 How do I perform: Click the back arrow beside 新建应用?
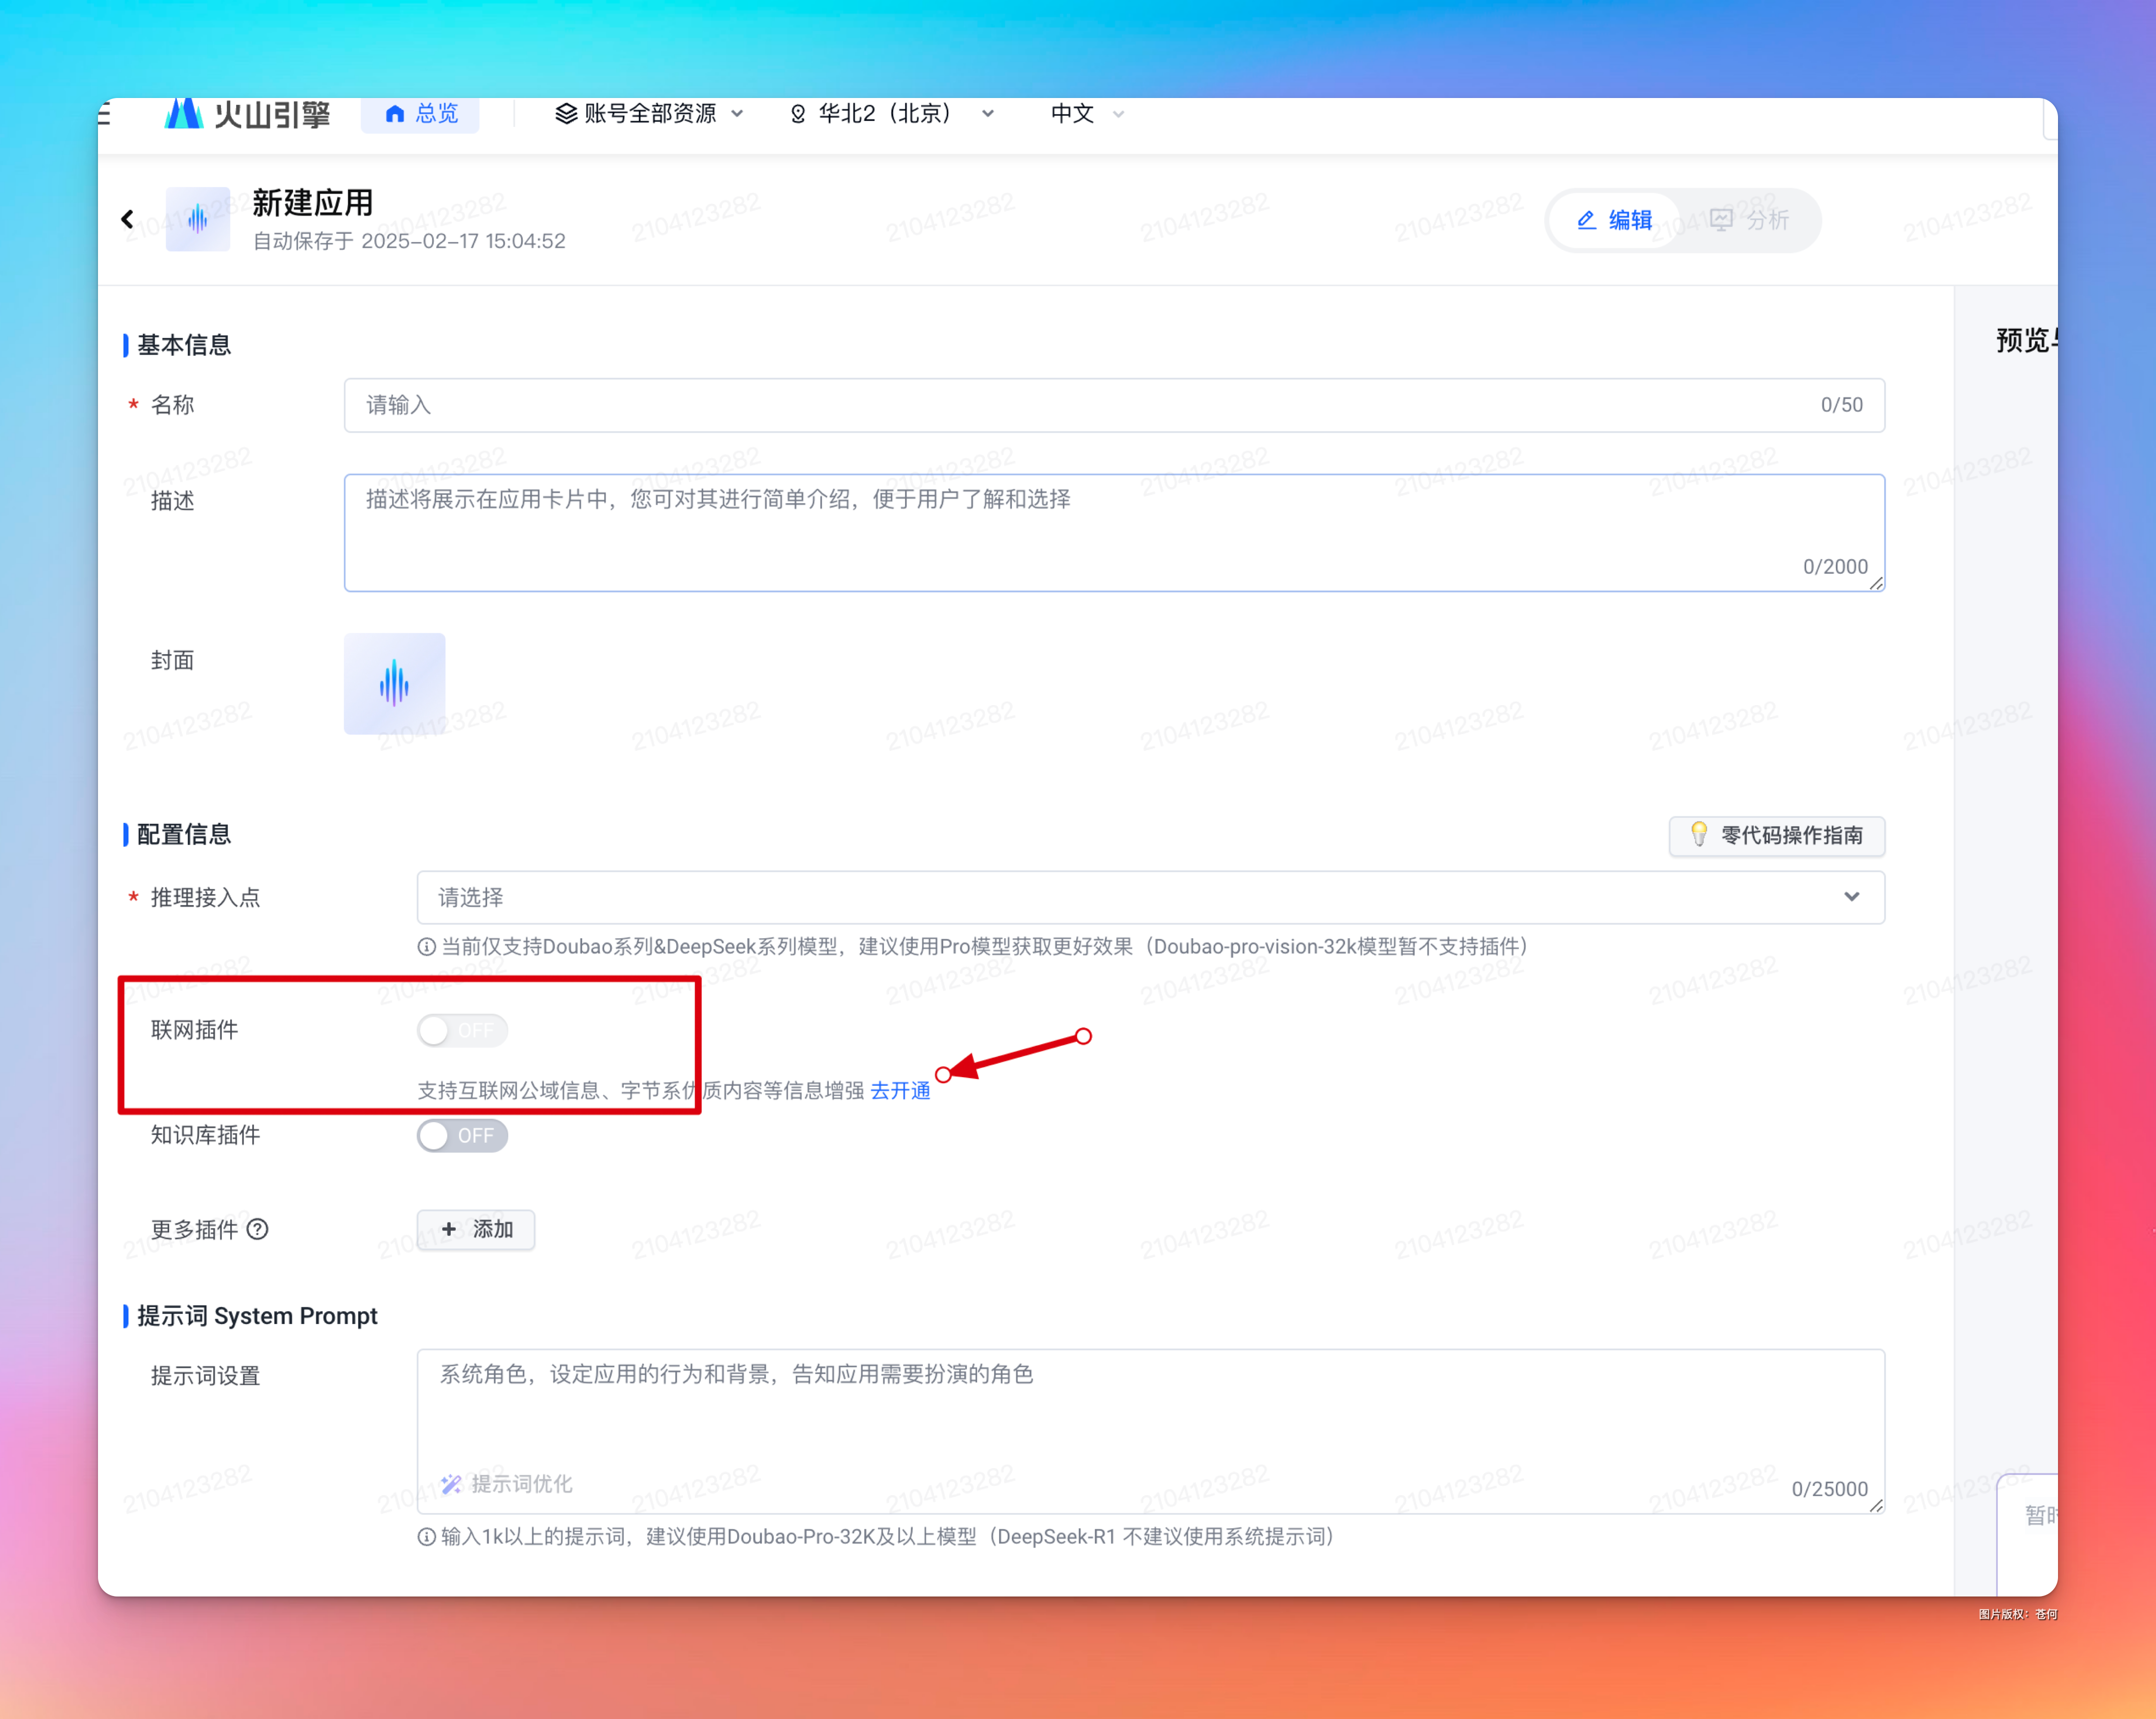tap(127, 219)
